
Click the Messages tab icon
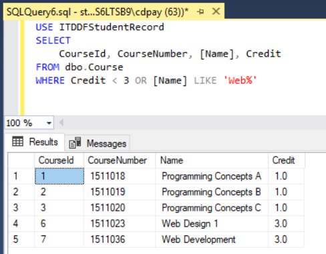tap(75, 143)
